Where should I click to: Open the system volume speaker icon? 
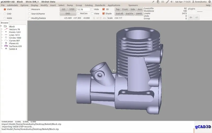172,2
